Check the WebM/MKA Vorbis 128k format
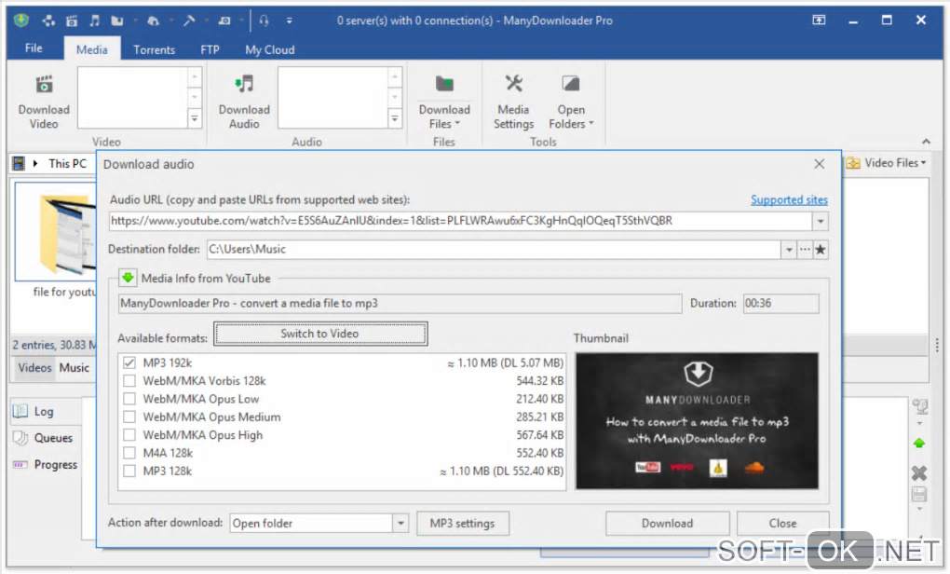 pos(129,380)
